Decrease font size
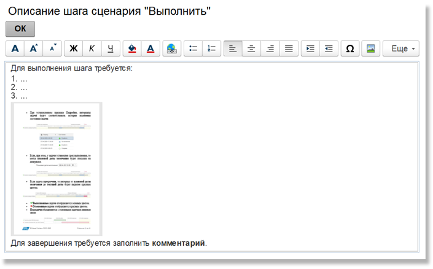This screenshot has height=269, width=433. [52, 48]
